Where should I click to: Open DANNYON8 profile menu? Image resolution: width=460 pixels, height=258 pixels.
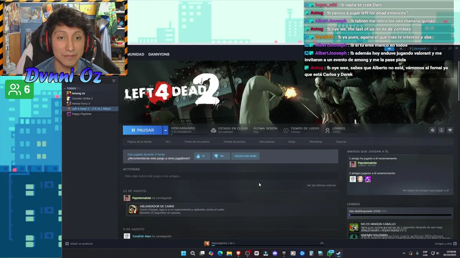coord(158,54)
